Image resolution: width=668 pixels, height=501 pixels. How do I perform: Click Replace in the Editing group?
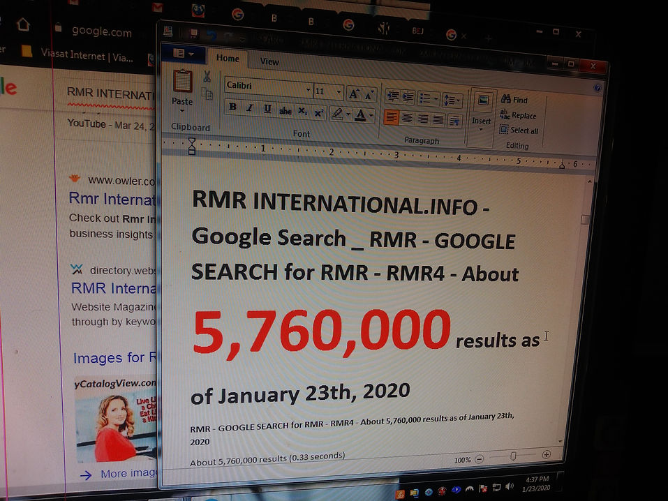coord(518,114)
